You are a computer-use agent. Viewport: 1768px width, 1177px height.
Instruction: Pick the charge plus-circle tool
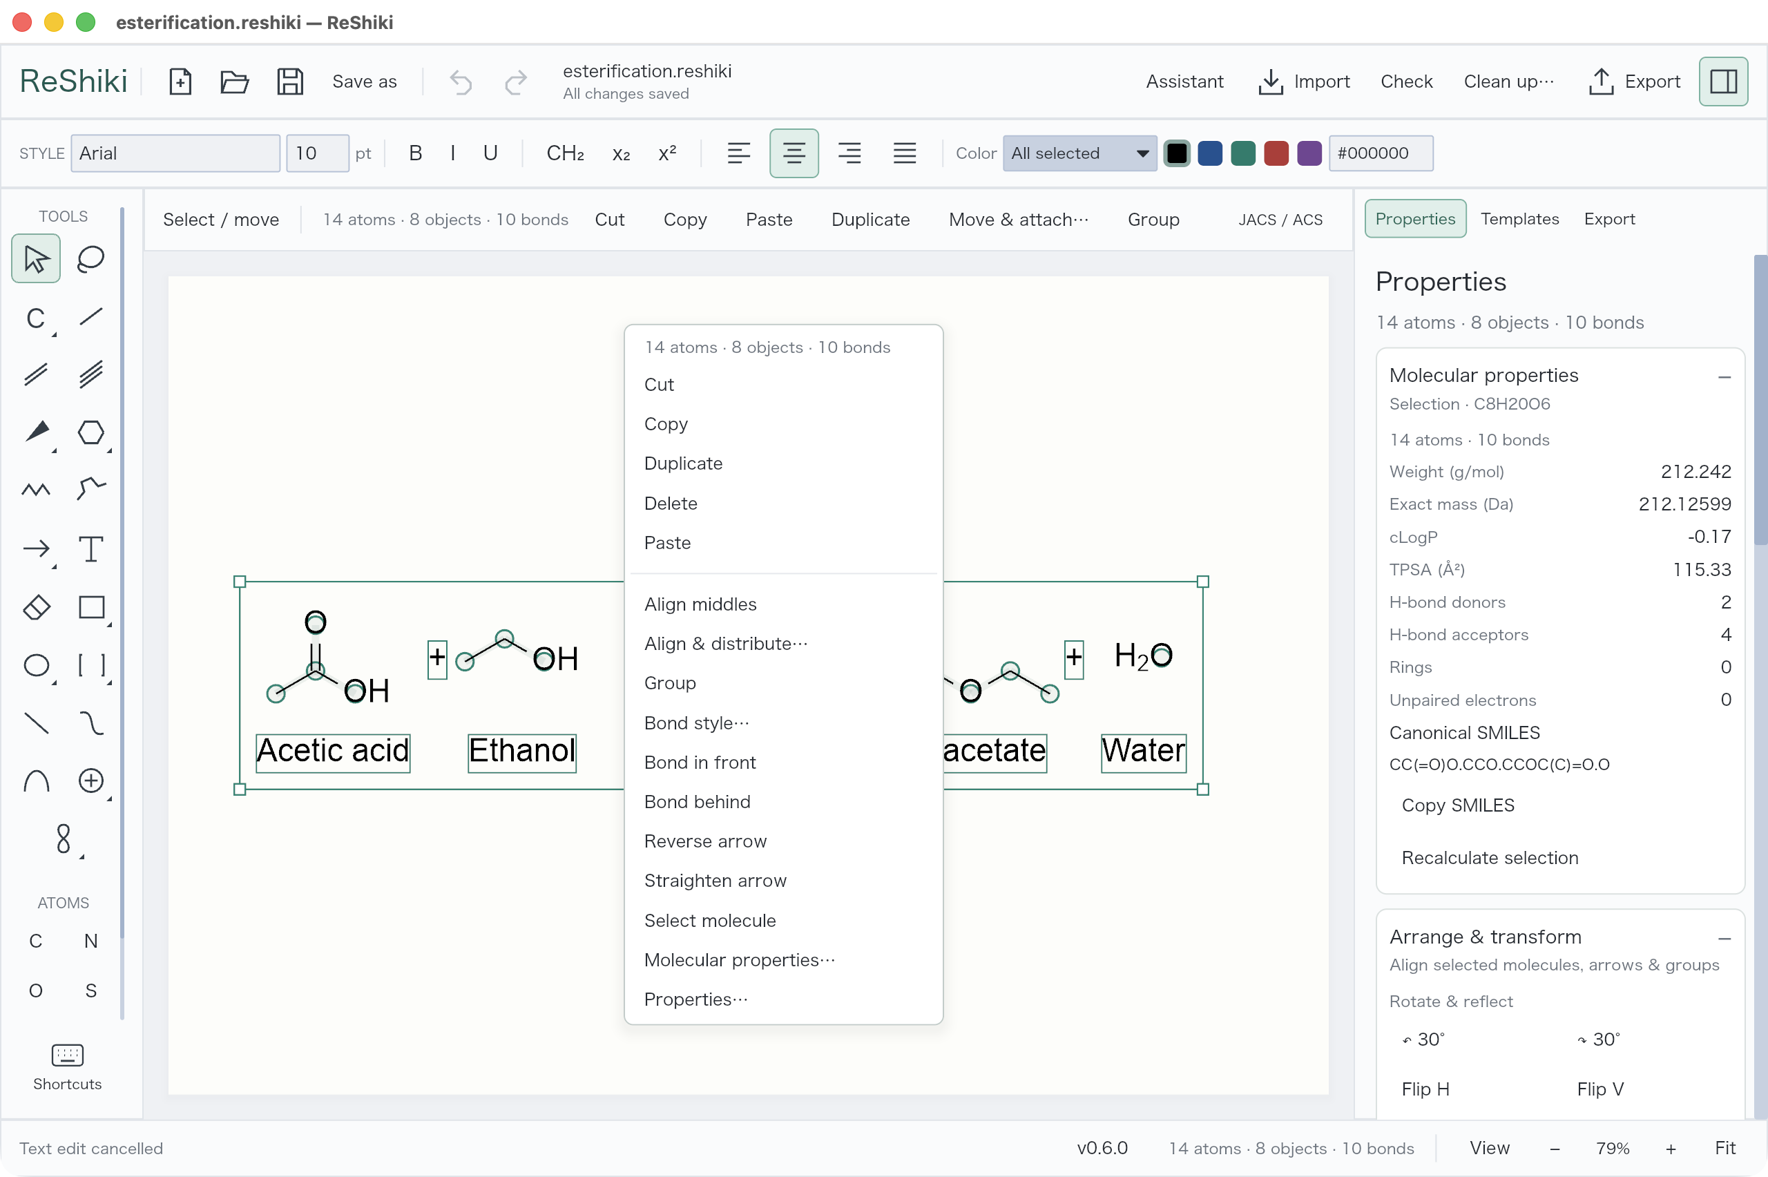[x=90, y=781]
